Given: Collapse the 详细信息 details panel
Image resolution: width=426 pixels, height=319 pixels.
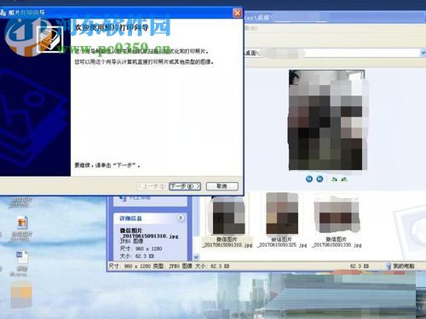Looking at the screenshot, I should tap(181, 218).
